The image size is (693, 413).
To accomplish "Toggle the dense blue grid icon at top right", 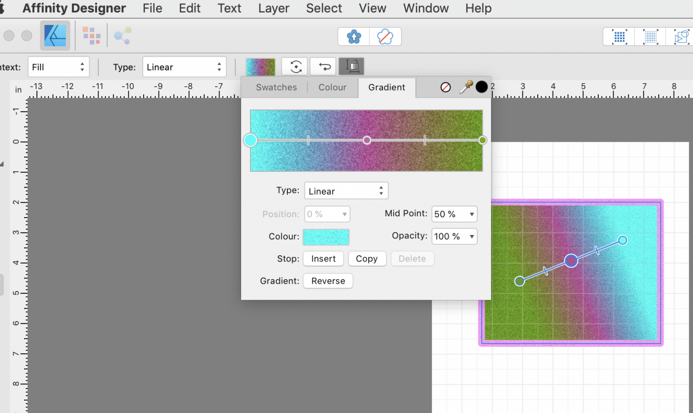I will pyautogui.click(x=619, y=36).
